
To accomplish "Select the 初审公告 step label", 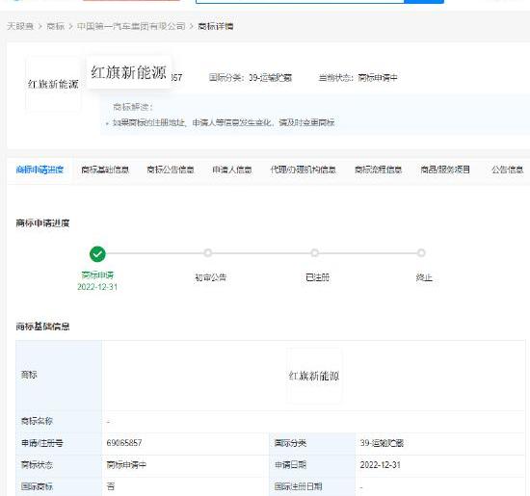I will coord(211,277).
